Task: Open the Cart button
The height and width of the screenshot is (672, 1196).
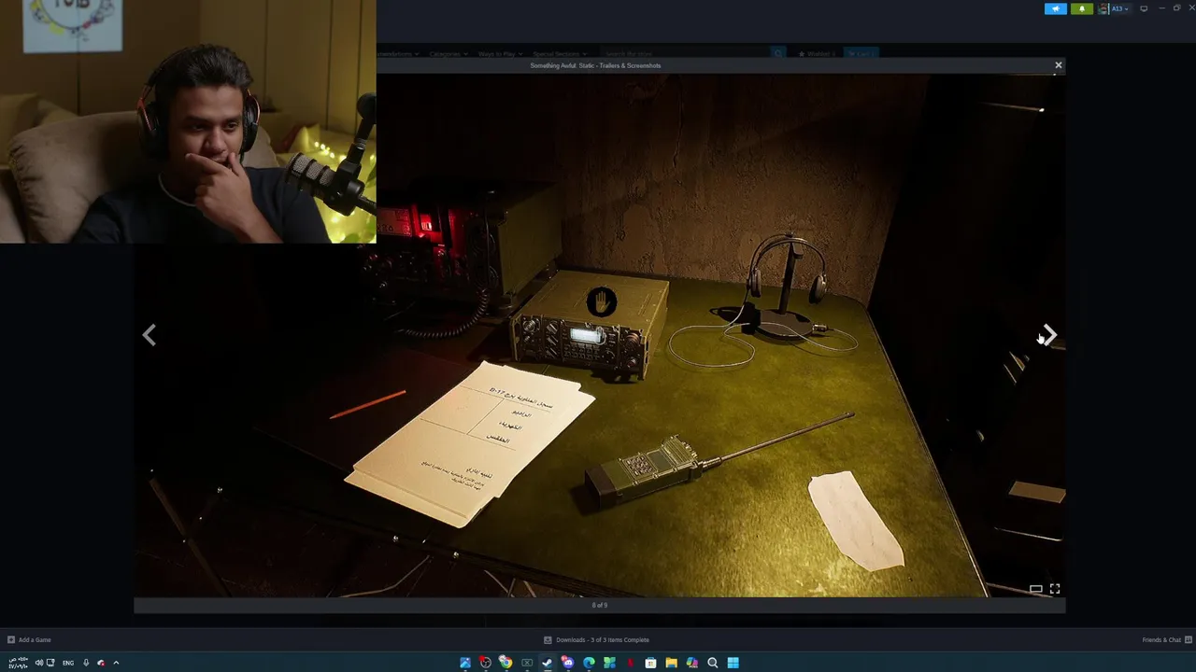Action: click(861, 54)
